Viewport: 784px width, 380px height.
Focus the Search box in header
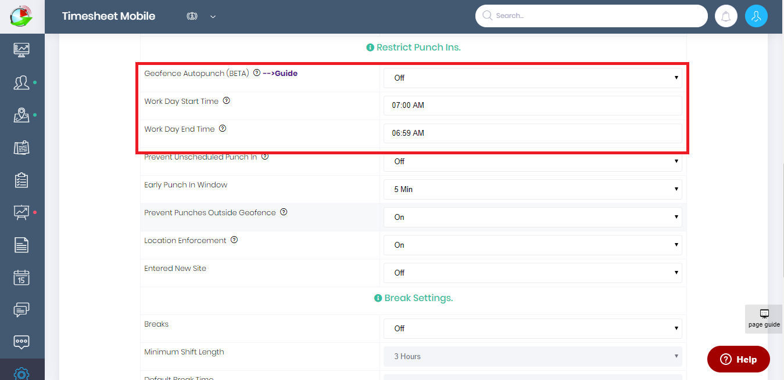[x=591, y=16]
